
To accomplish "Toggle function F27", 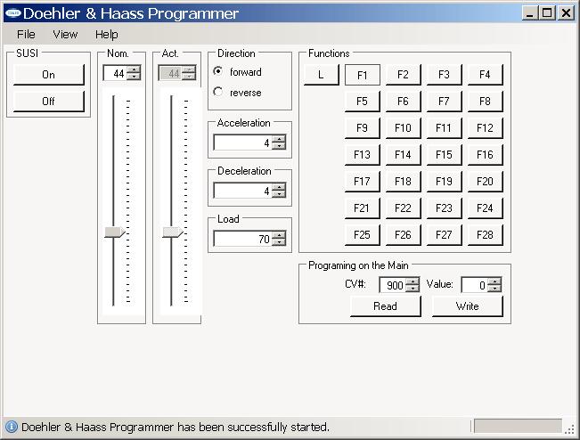I will tap(444, 235).
